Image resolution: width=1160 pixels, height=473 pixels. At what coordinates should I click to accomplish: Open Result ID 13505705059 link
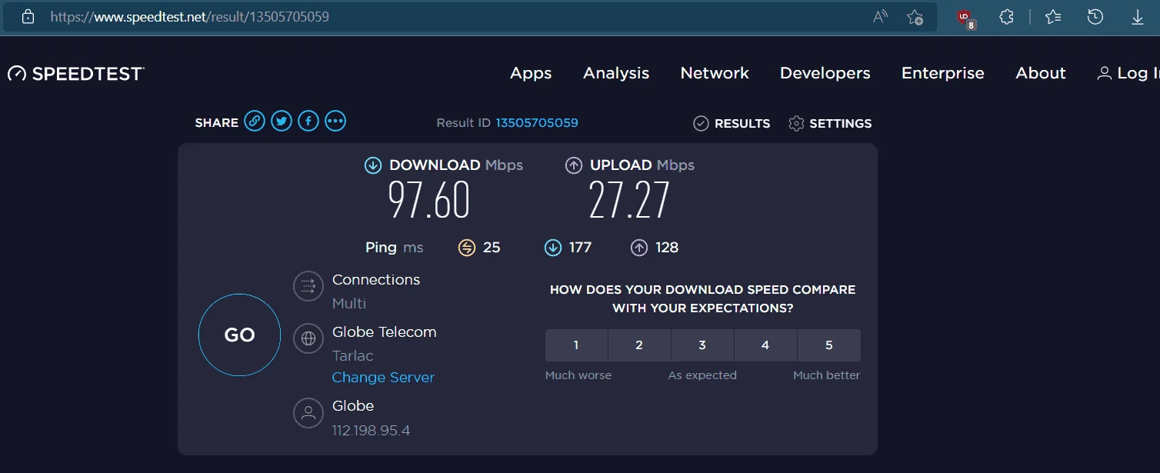point(537,123)
